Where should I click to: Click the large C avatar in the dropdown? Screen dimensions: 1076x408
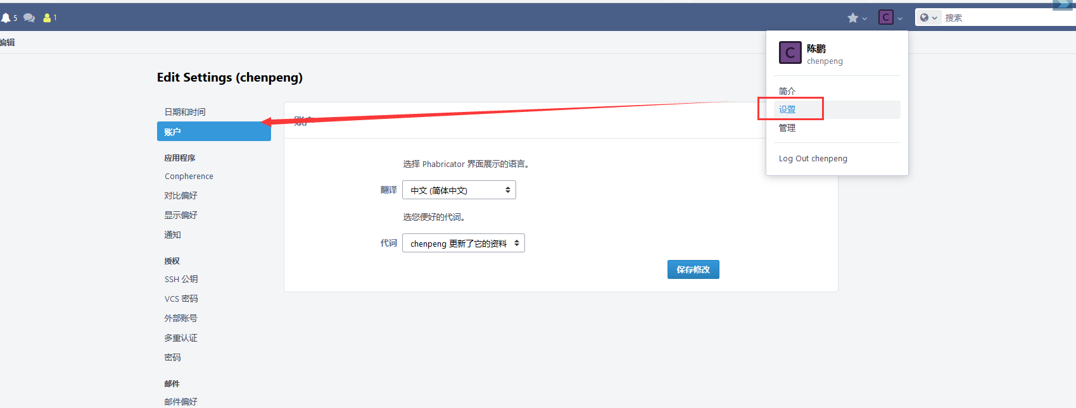point(790,53)
